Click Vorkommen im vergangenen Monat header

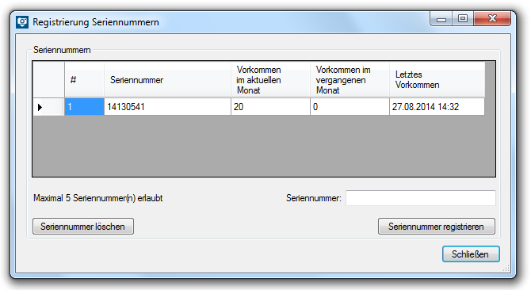tap(350, 80)
